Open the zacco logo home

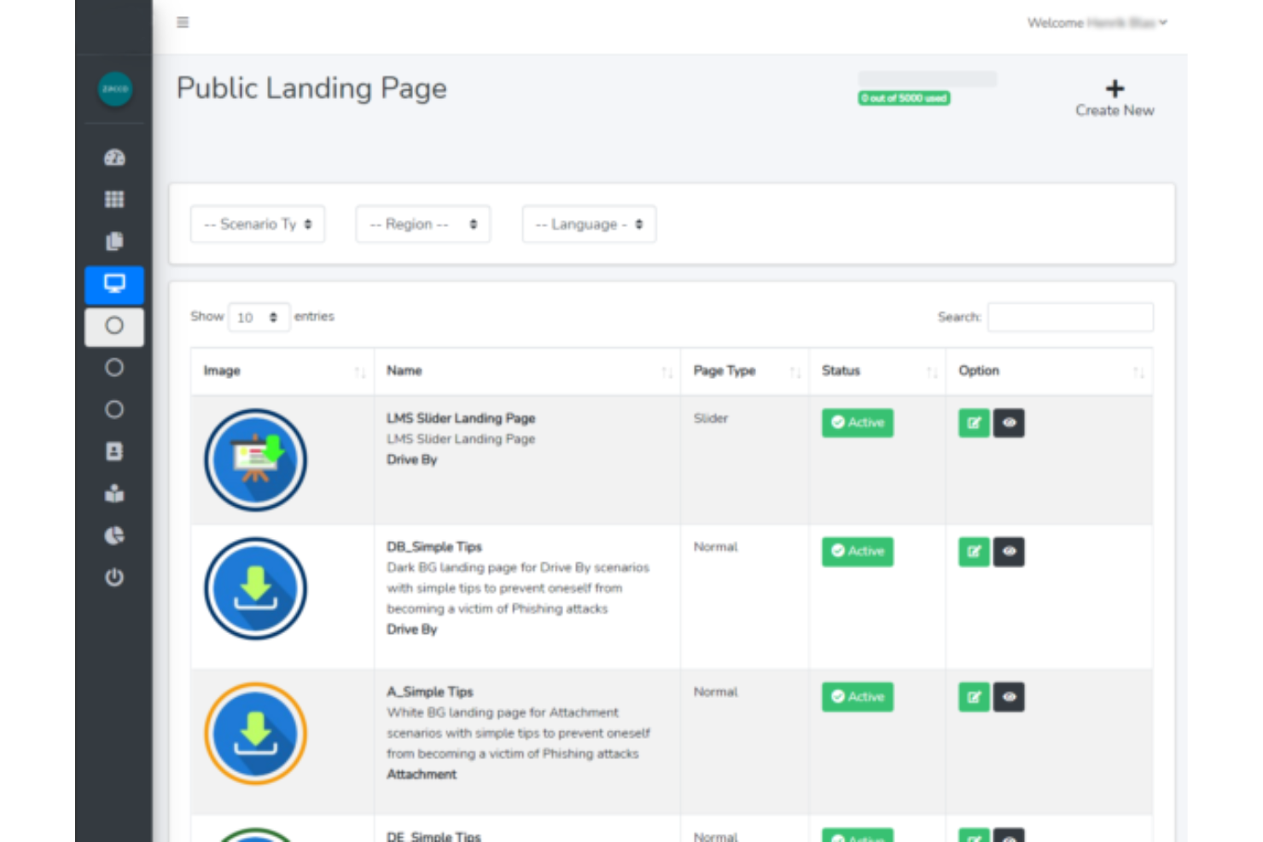(x=114, y=89)
